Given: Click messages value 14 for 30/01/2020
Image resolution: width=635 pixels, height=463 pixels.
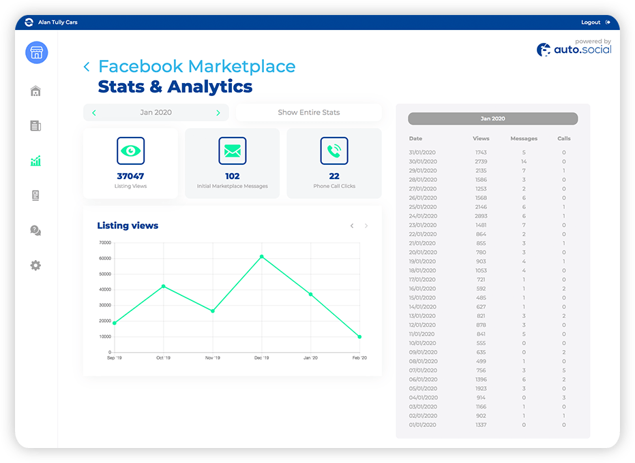Looking at the screenshot, I should pos(524,161).
